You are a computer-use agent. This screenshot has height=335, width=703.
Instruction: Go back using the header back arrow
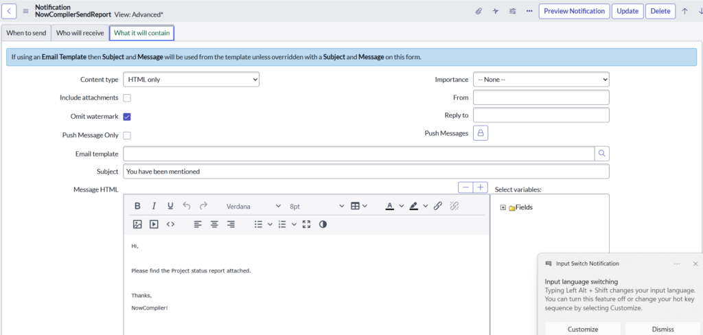[10, 11]
